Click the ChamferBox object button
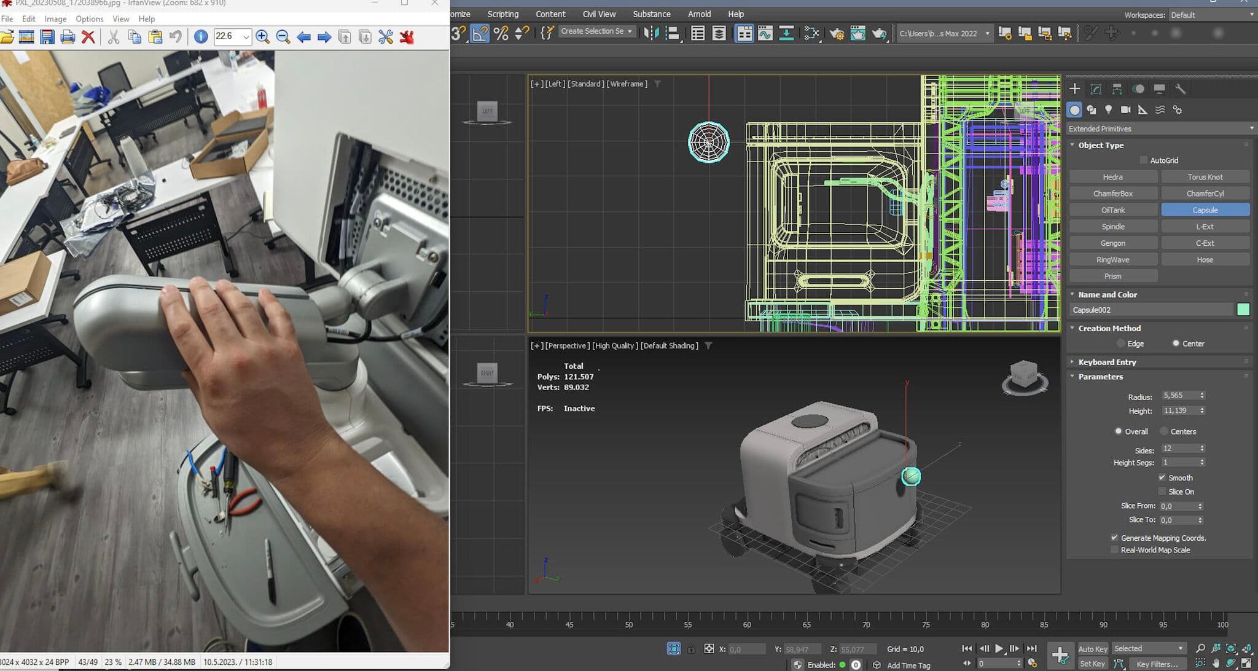Screen dimensions: 1258x671 1112,194
